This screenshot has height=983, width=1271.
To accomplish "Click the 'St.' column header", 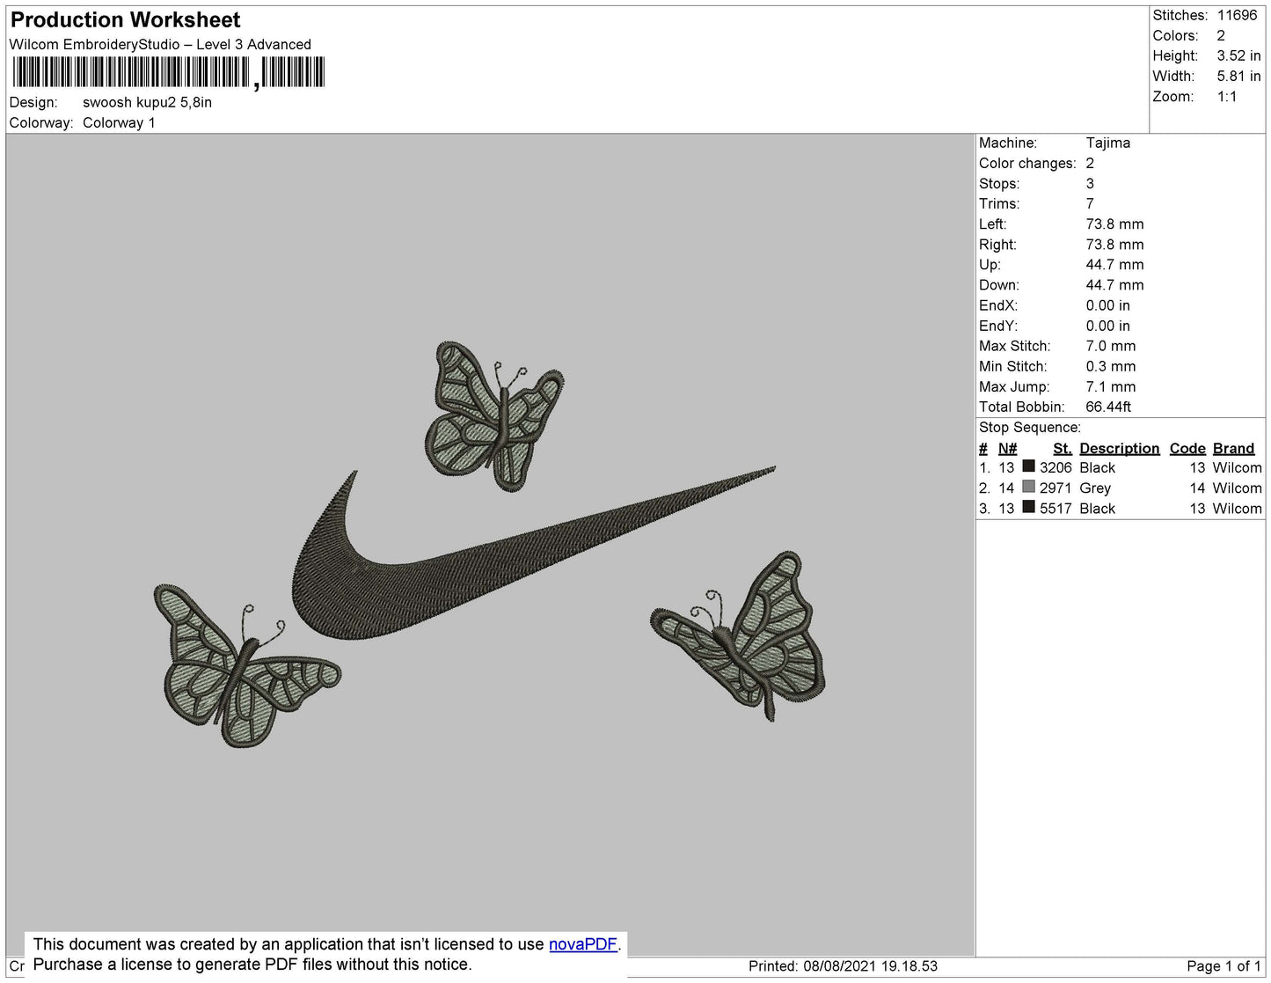I will [1062, 448].
